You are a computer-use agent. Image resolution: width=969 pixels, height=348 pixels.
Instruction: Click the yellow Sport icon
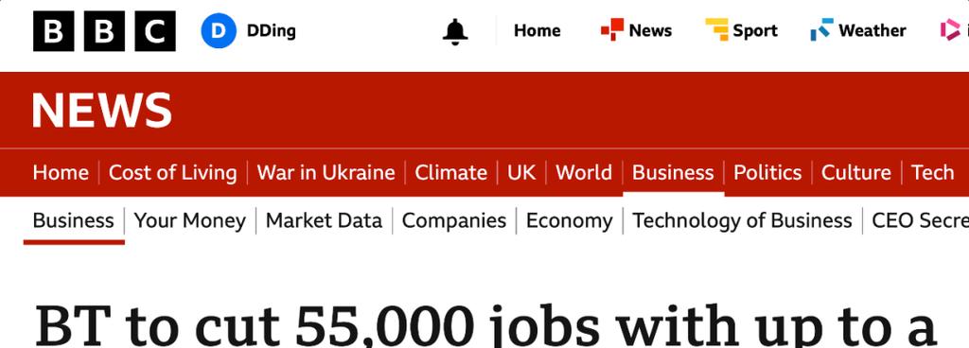point(717,29)
